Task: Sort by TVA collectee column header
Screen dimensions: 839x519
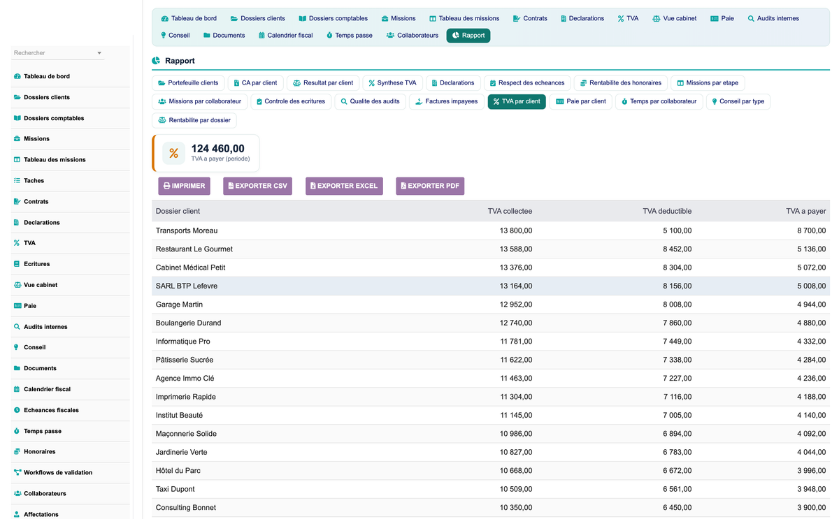Action: click(x=510, y=211)
